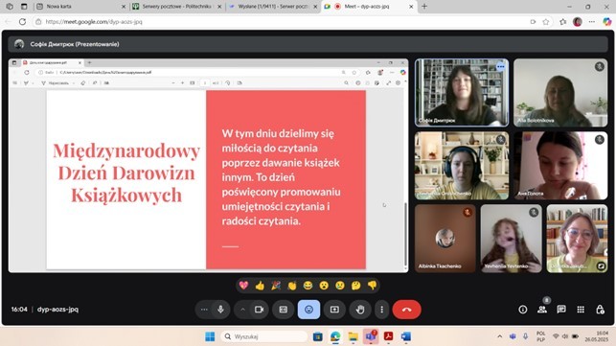Raise hand button in Meet
Screen dimensions: 616x346
[360, 310]
